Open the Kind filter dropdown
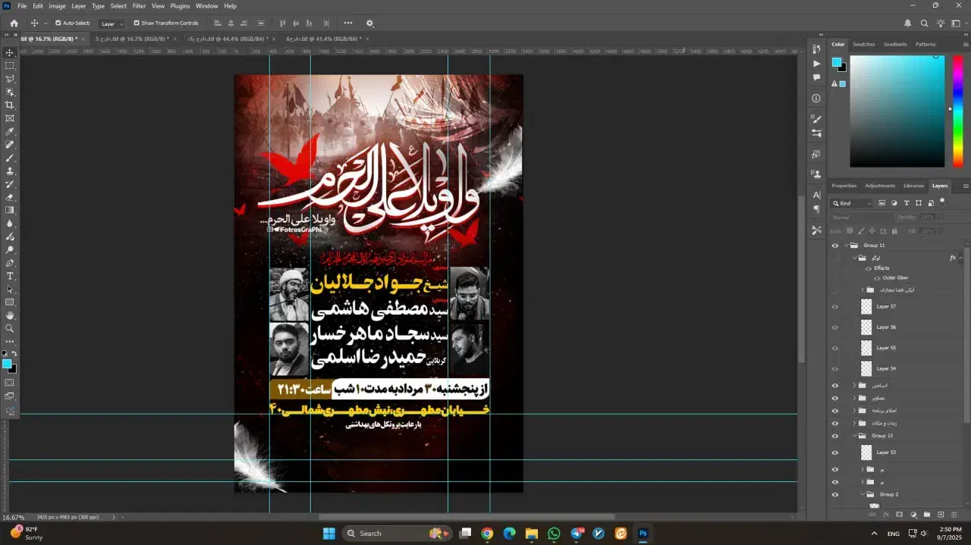 851,203
